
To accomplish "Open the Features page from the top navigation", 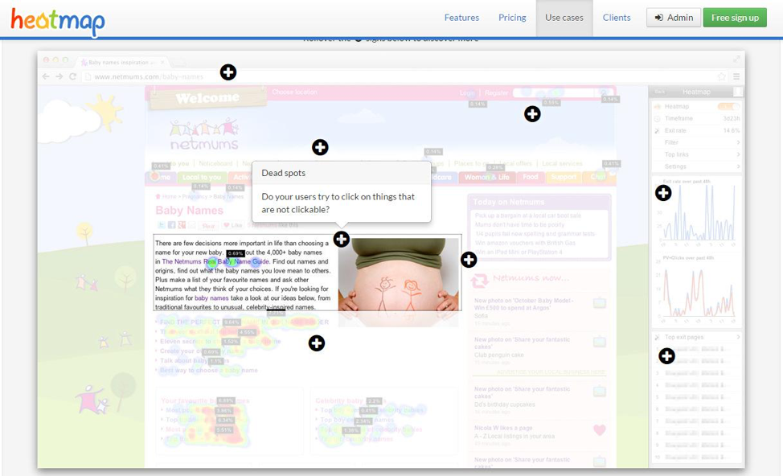I will tap(461, 18).
